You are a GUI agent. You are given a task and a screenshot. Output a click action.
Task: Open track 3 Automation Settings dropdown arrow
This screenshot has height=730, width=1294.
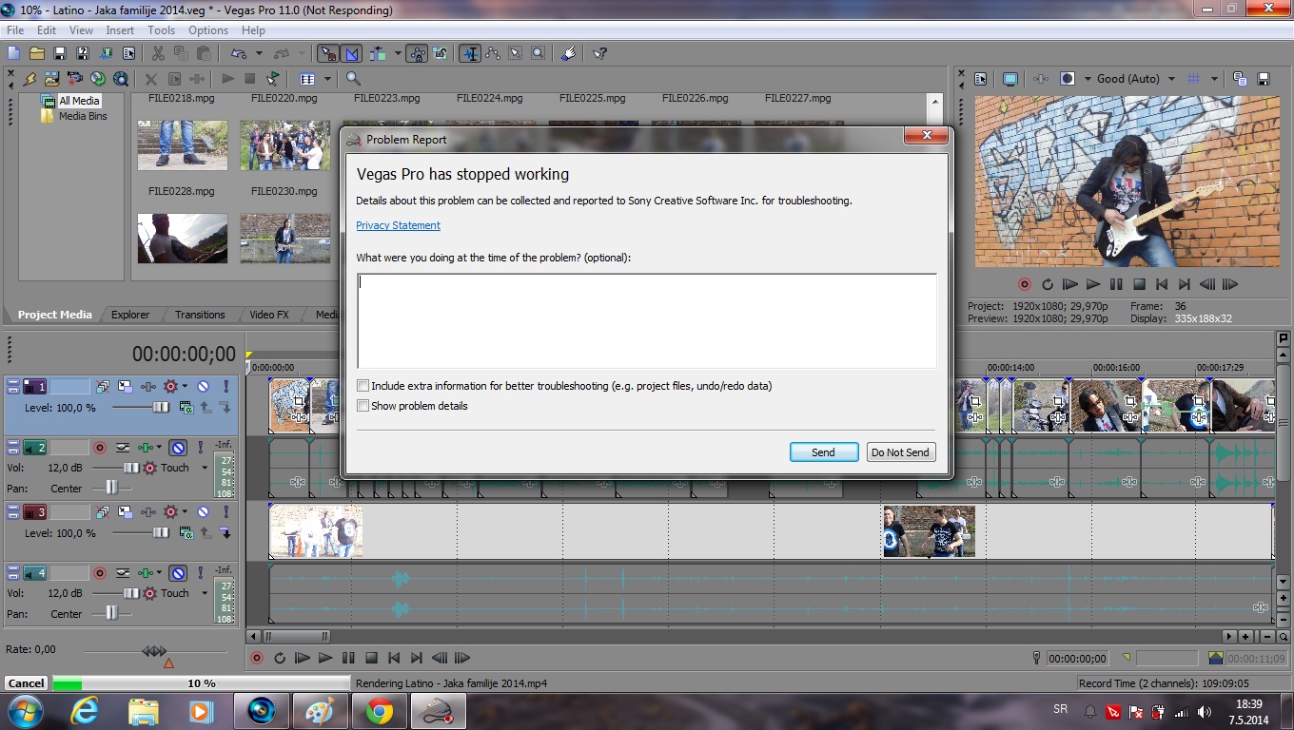click(185, 512)
